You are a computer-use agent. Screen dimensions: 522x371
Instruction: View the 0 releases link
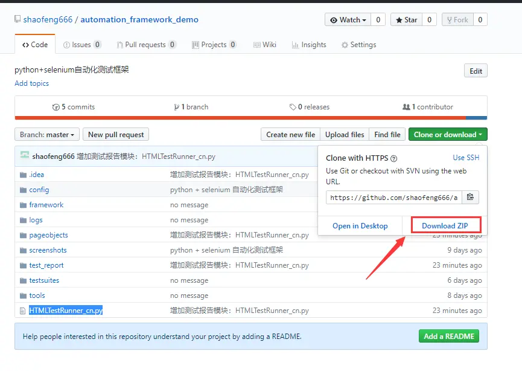pyautogui.click(x=309, y=107)
